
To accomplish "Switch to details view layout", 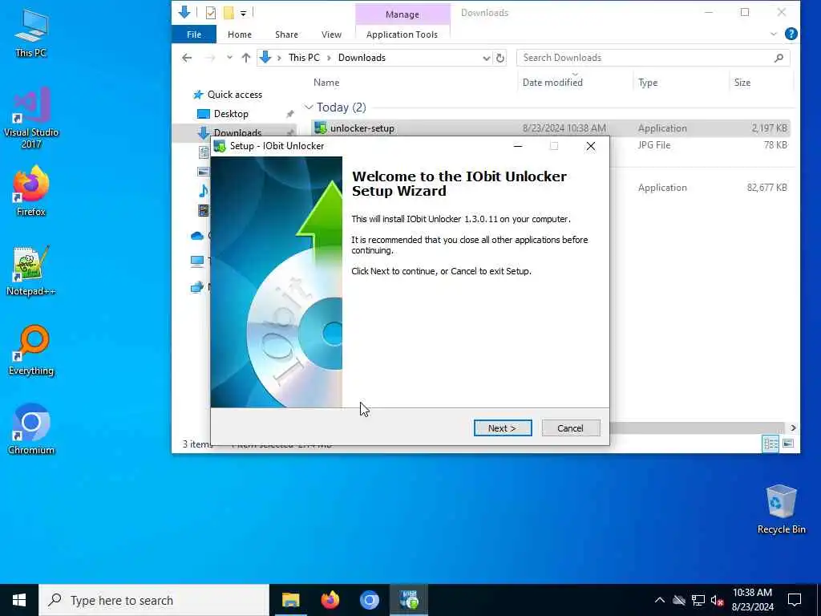I will click(x=770, y=444).
